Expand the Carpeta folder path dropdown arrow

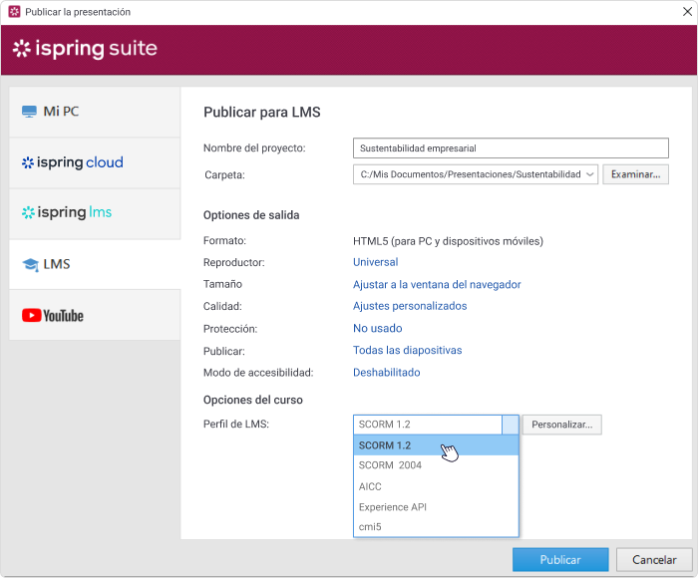pyautogui.click(x=590, y=174)
